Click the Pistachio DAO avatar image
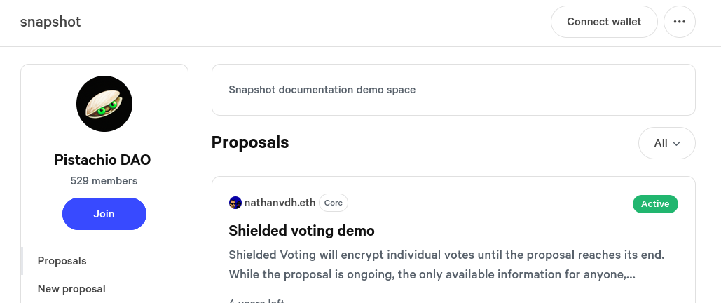 point(104,104)
